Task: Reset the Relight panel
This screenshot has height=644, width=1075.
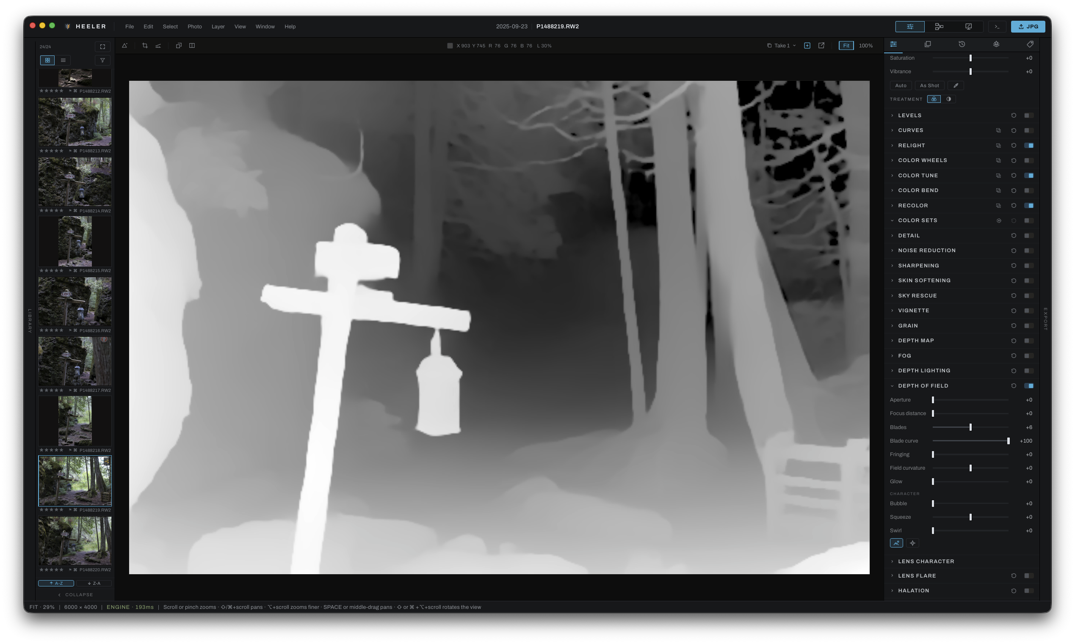Action: pyautogui.click(x=1013, y=146)
